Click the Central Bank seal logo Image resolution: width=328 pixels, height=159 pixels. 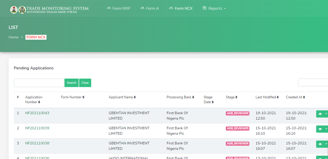[22, 10]
